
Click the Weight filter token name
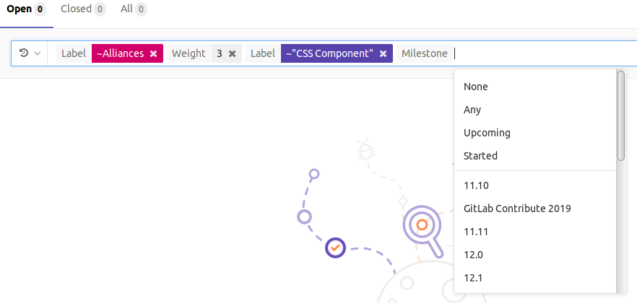pos(188,53)
